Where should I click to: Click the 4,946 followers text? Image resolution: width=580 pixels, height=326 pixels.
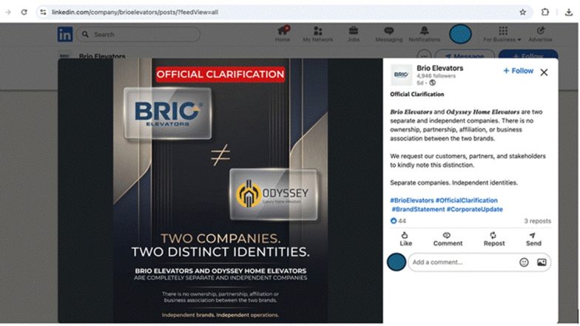436,76
